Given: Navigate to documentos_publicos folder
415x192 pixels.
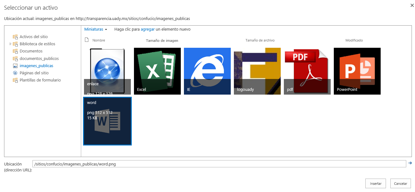Looking at the screenshot, I should coord(39,59).
